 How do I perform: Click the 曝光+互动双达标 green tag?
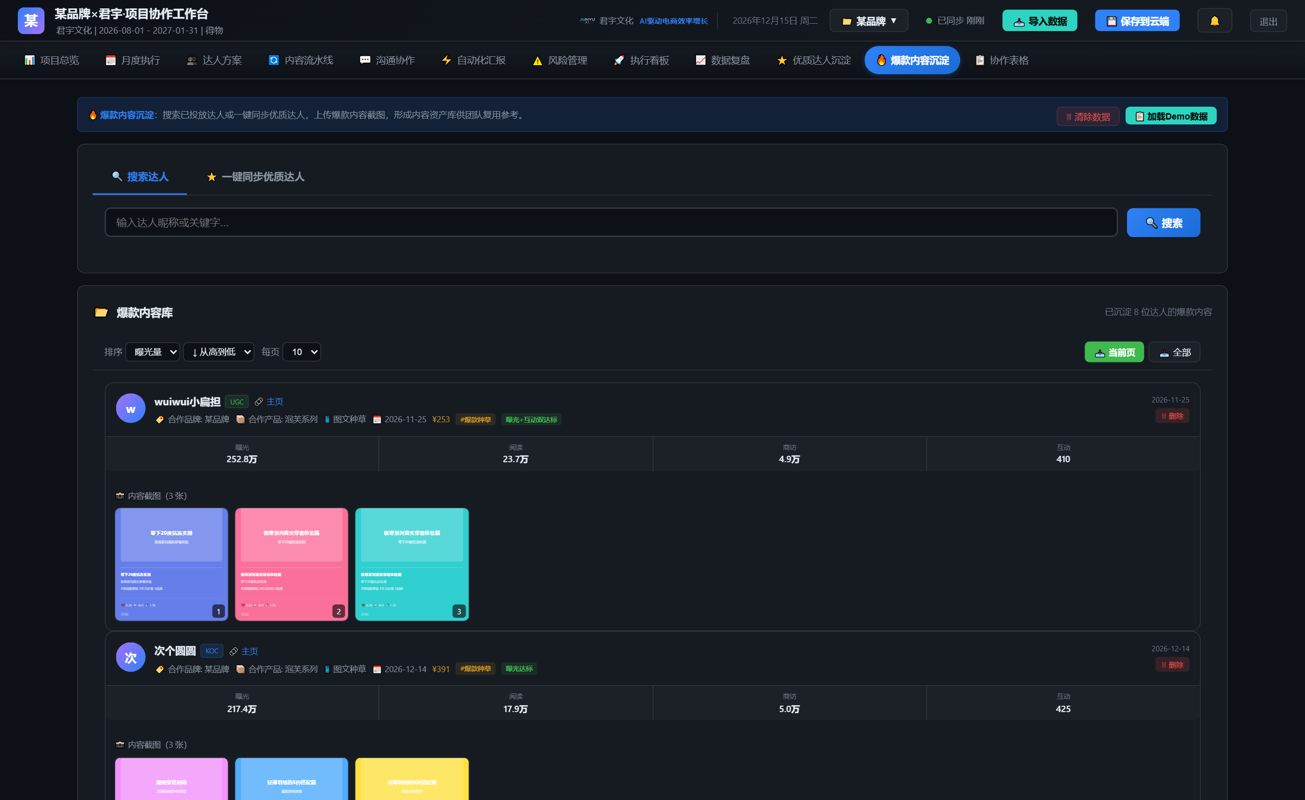tap(531, 420)
